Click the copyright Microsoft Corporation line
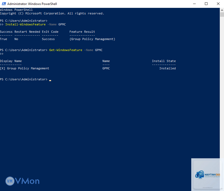224x191 pixels. [x=52, y=13]
